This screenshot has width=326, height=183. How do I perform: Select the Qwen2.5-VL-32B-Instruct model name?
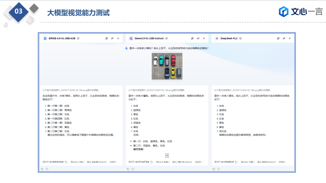click(x=149, y=38)
